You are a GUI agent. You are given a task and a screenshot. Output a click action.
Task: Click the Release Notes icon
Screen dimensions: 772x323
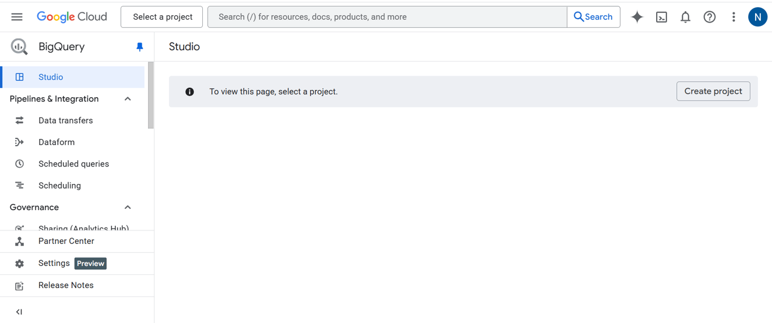point(20,286)
